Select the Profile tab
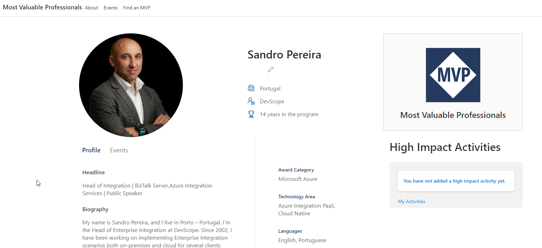The width and height of the screenshot is (542, 248). 91,150
